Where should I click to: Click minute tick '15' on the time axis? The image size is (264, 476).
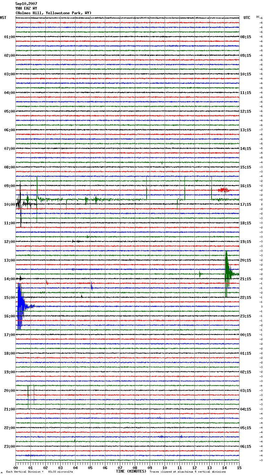[239, 468]
